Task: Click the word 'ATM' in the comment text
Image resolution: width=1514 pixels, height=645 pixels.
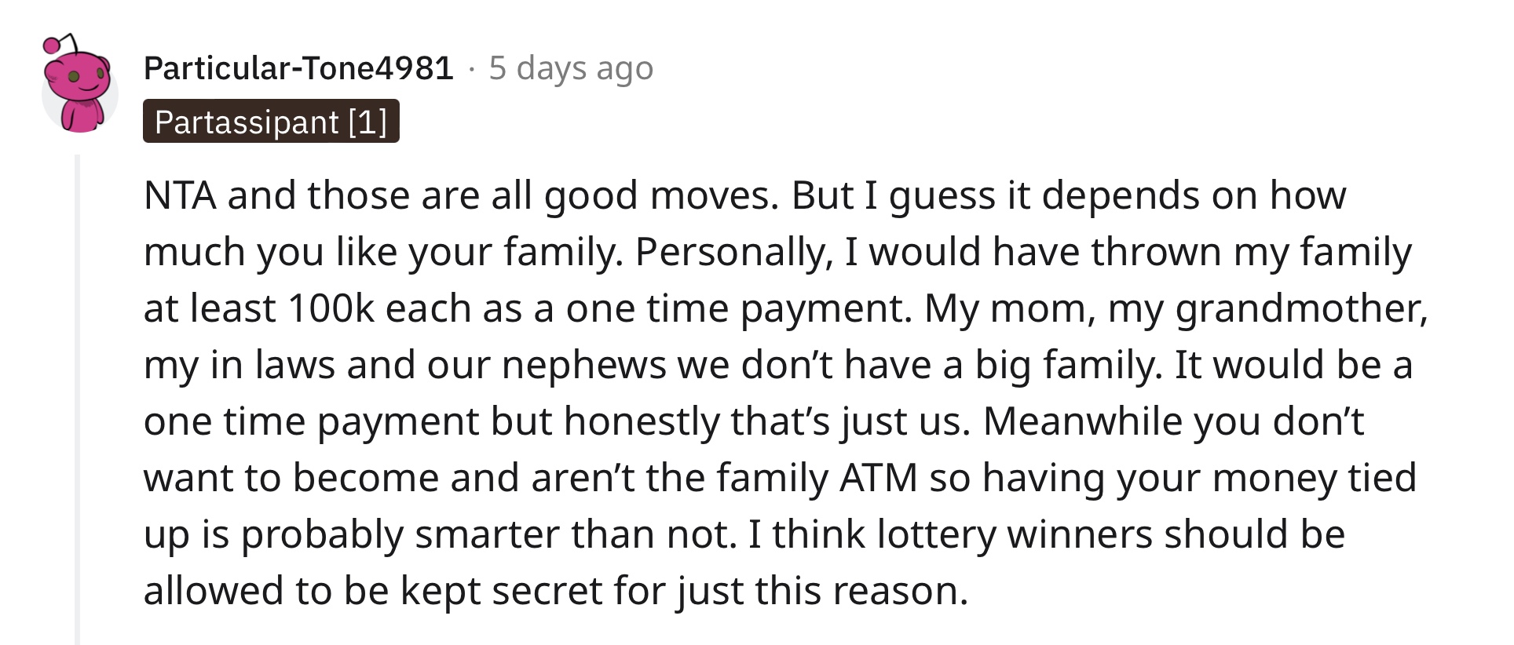Action: (x=878, y=478)
